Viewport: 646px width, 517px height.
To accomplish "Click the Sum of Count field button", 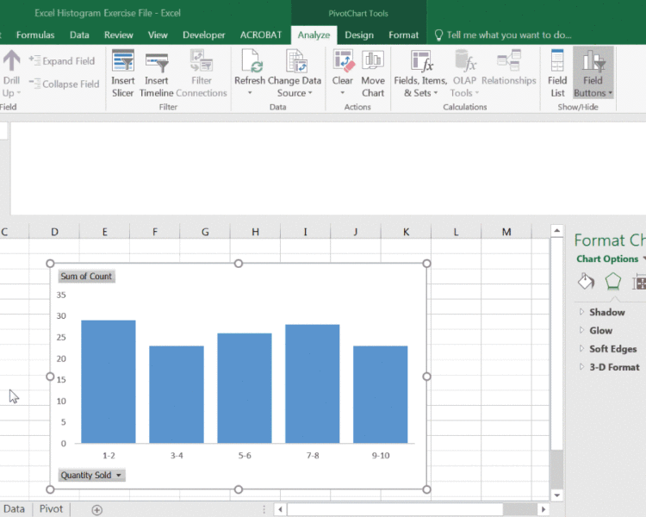I will click(x=86, y=277).
